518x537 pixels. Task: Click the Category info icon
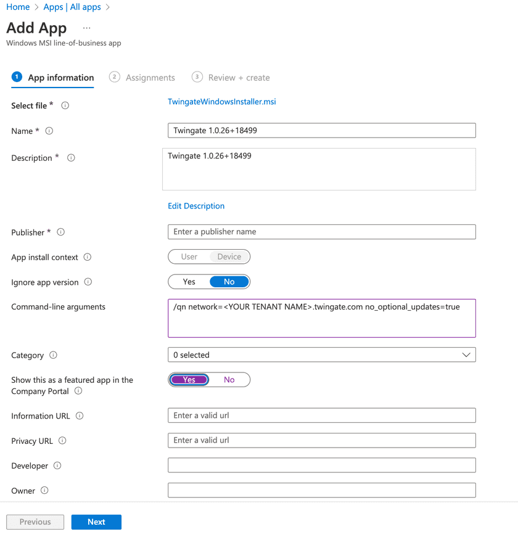(53, 355)
